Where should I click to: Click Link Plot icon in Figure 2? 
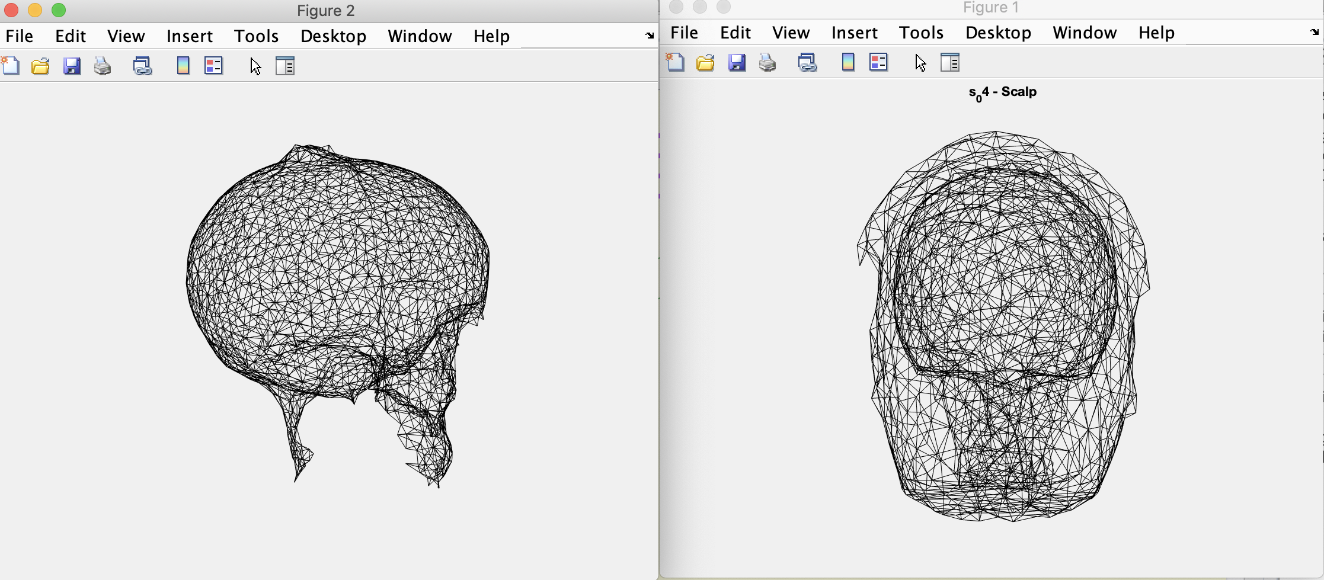tap(142, 66)
